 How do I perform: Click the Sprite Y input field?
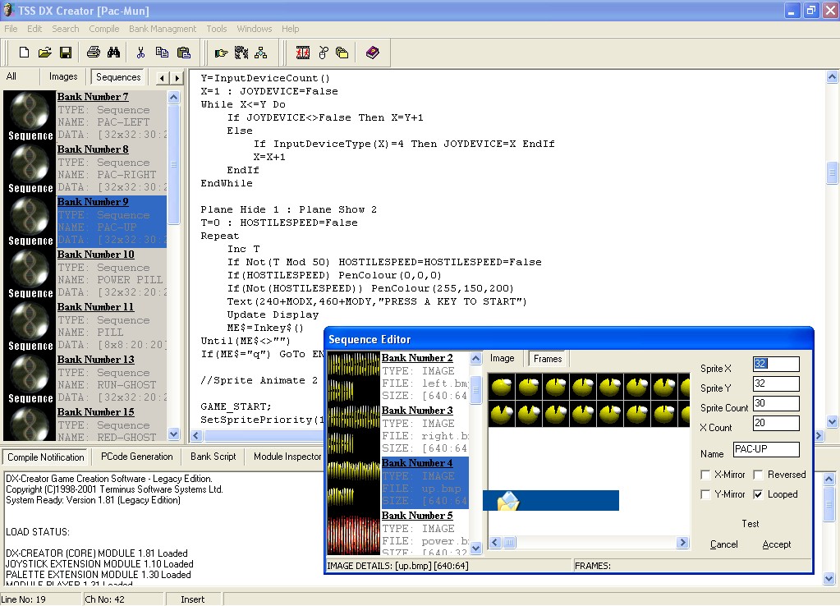click(776, 383)
